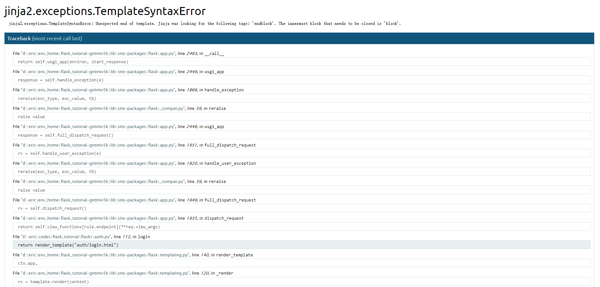This screenshot has height=287, width=600.
Task: Select the frame header app.py line 2446 in wsgi_app
Action: tap(118, 126)
